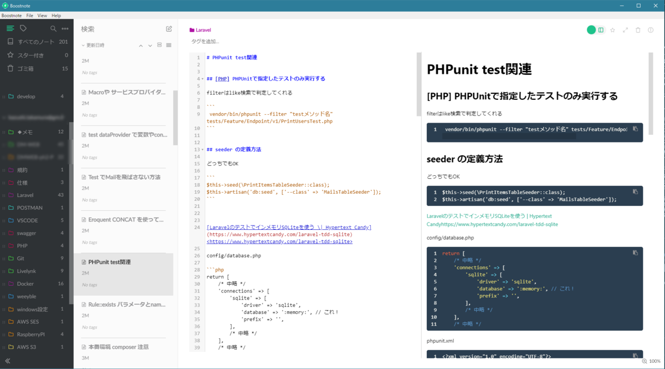Sort notes ascending with up arrow
Image resolution: width=665 pixels, height=369 pixels.
click(141, 46)
